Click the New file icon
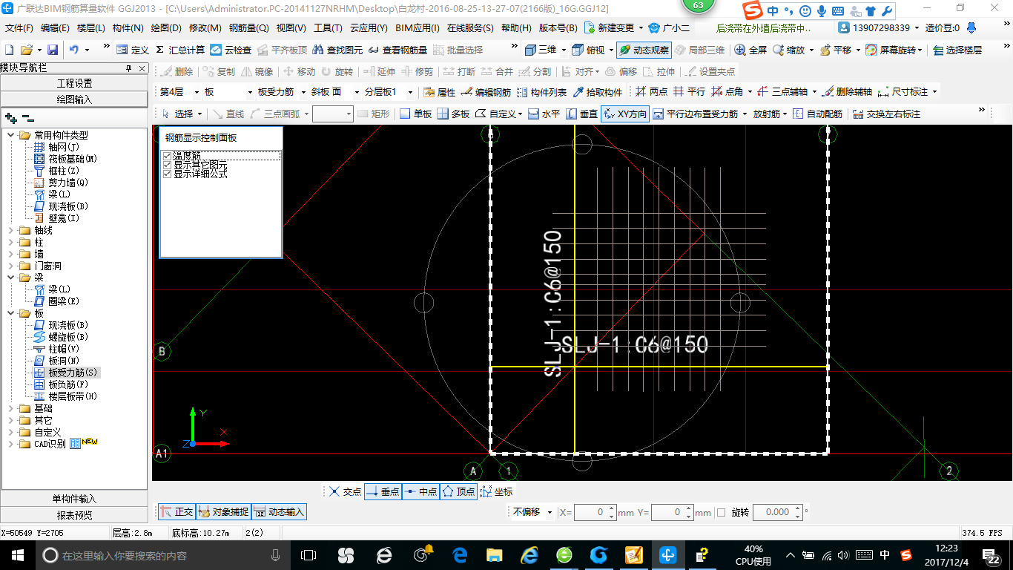The height and width of the screenshot is (570, 1013). [x=10, y=50]
